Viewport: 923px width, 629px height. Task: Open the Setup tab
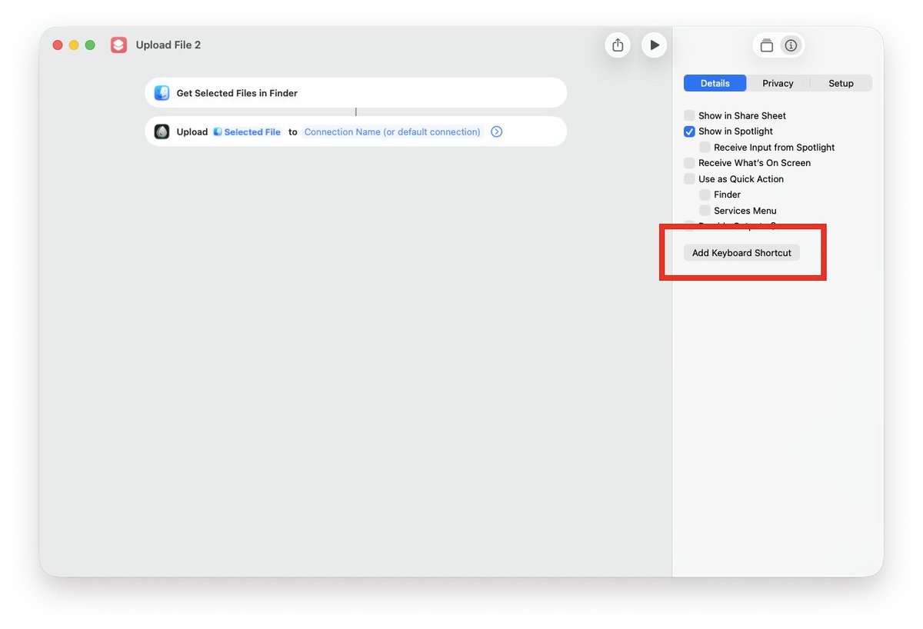[841, 83]
